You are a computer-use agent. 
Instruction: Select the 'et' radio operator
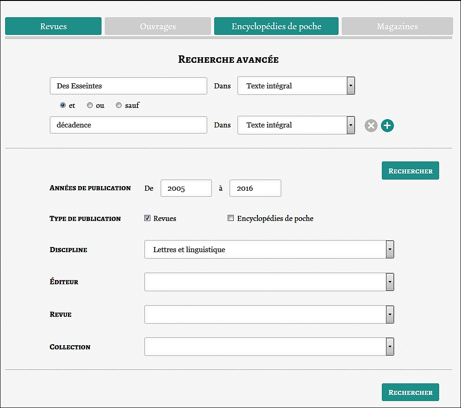(63, 106)
